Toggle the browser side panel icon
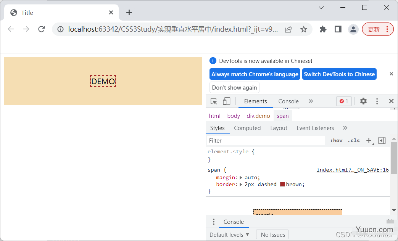The width and height of the screenshot is (398, 241). 338,29
